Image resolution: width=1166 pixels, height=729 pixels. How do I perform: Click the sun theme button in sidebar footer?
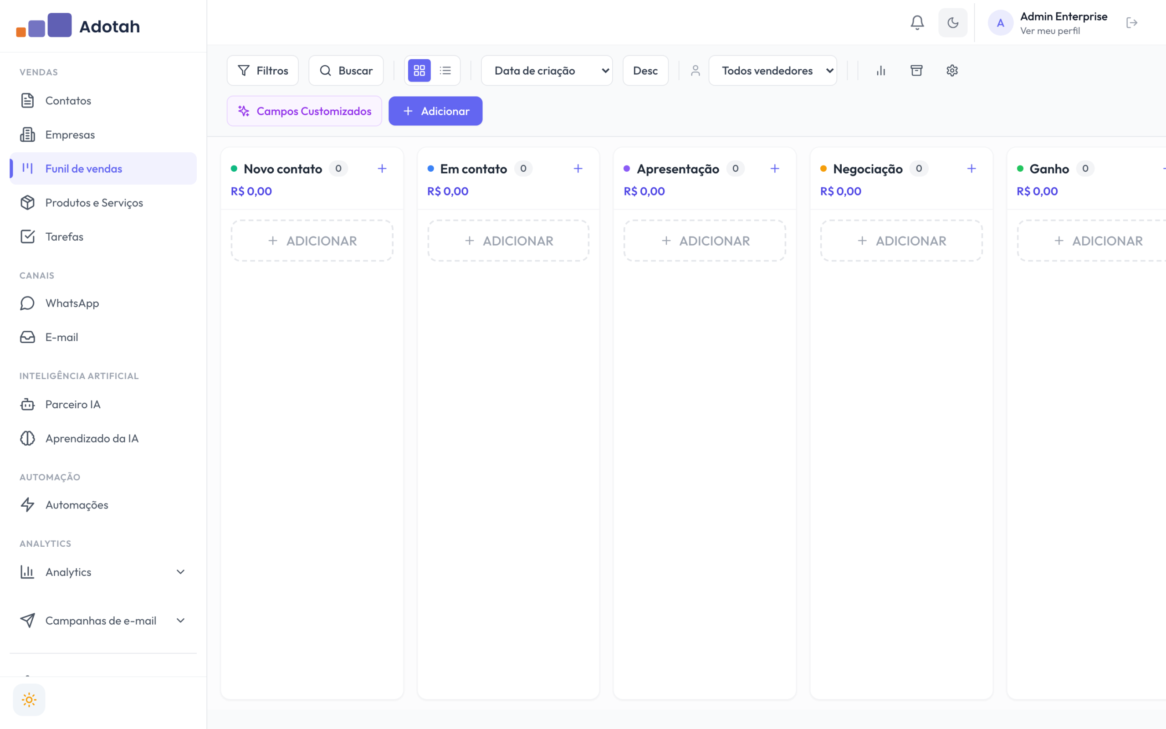tap(29, 699)
